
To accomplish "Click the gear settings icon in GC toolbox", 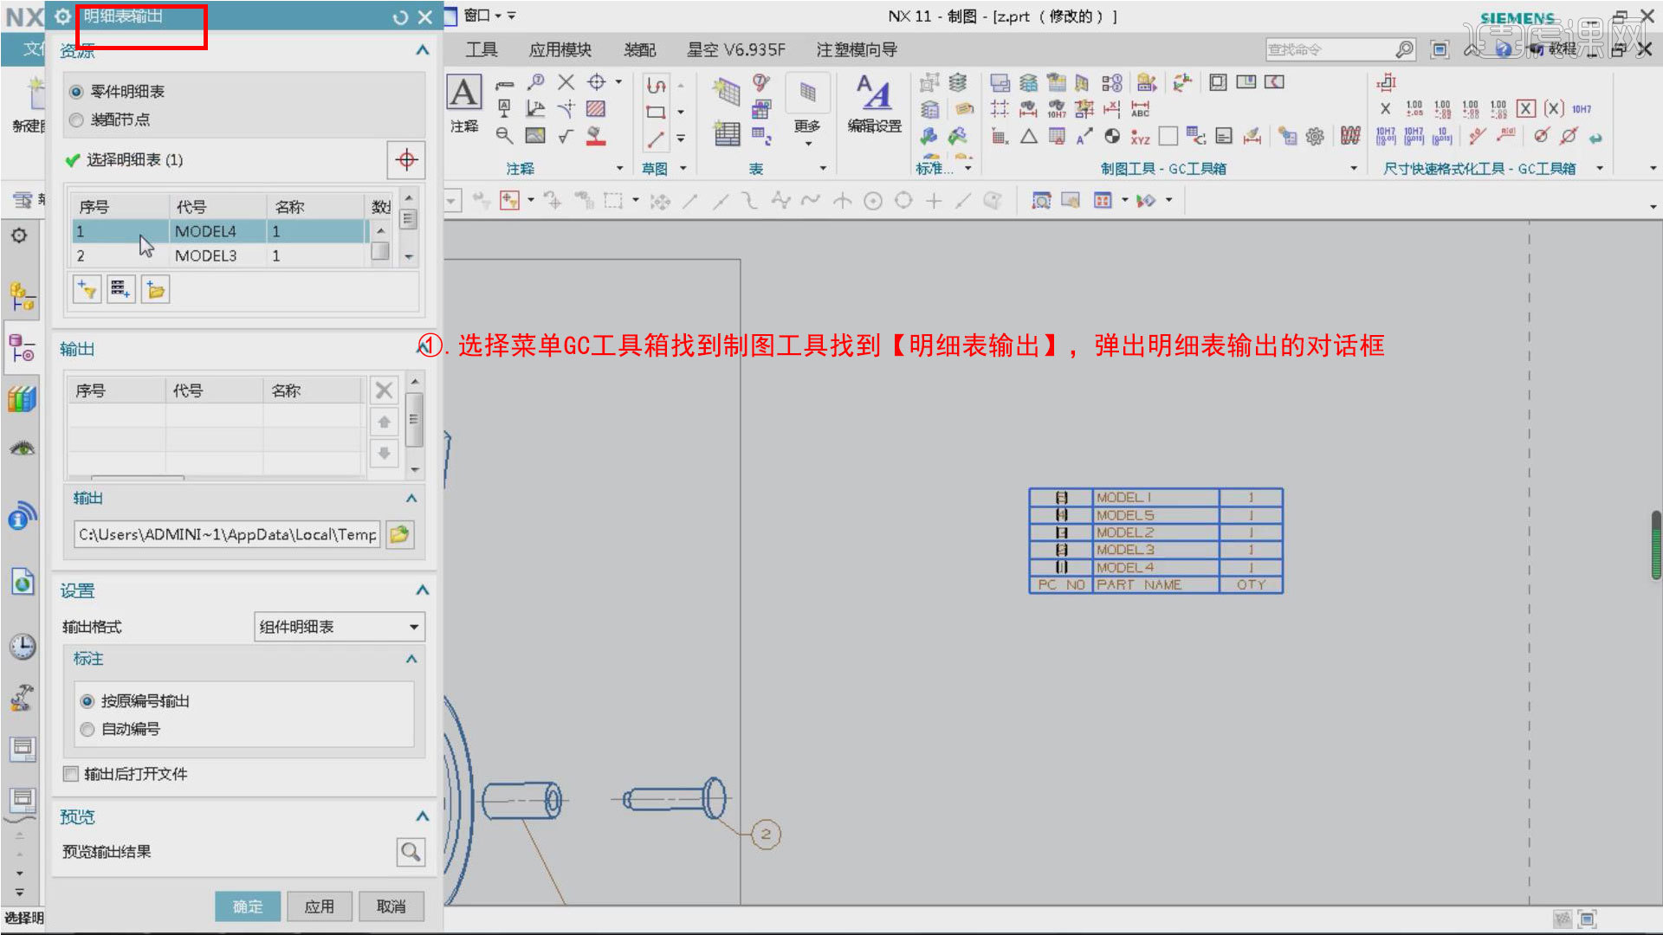I will 1315,136.
